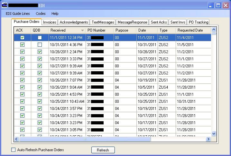The width and height of the screenshot is (231, 156).
Task: Click the 11/5/2011 requested date cell
Action: coord(193,44)
